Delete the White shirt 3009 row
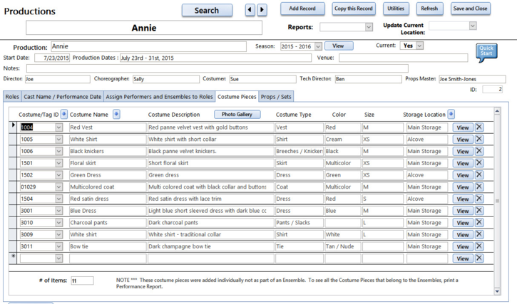The width and height of the screenshot is (517, 304). tap(479, 234)
